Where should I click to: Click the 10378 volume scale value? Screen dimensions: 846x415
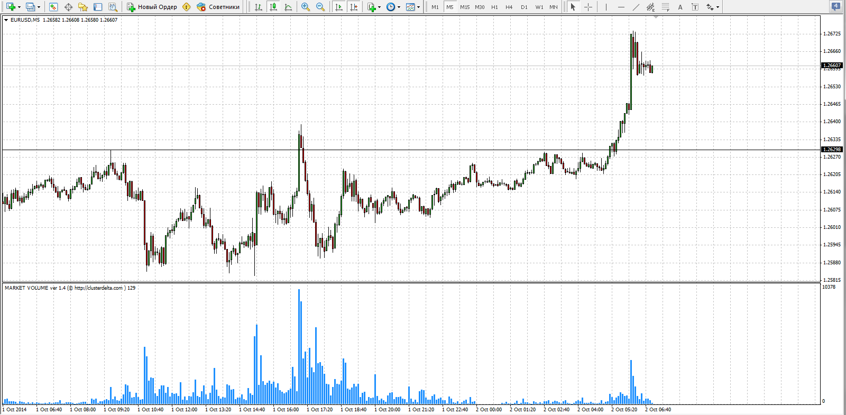point(829,287)
